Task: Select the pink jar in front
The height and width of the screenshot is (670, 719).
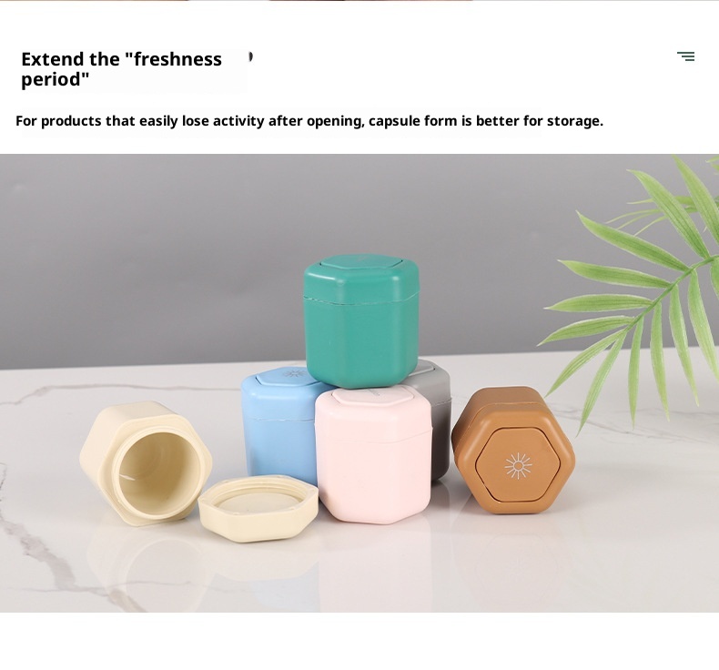Action: [373, 454]
